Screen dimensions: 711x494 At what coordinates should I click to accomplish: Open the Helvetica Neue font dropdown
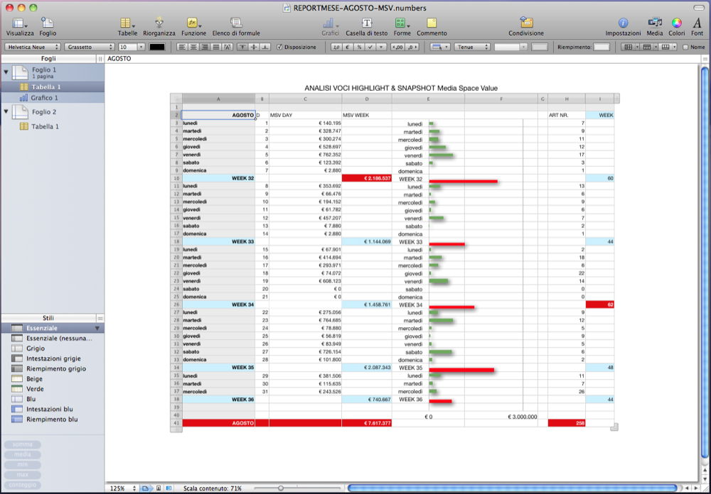(x=32, y=47)
